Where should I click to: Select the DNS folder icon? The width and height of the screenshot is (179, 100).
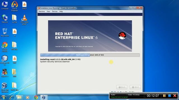click(x=15, y=73)
